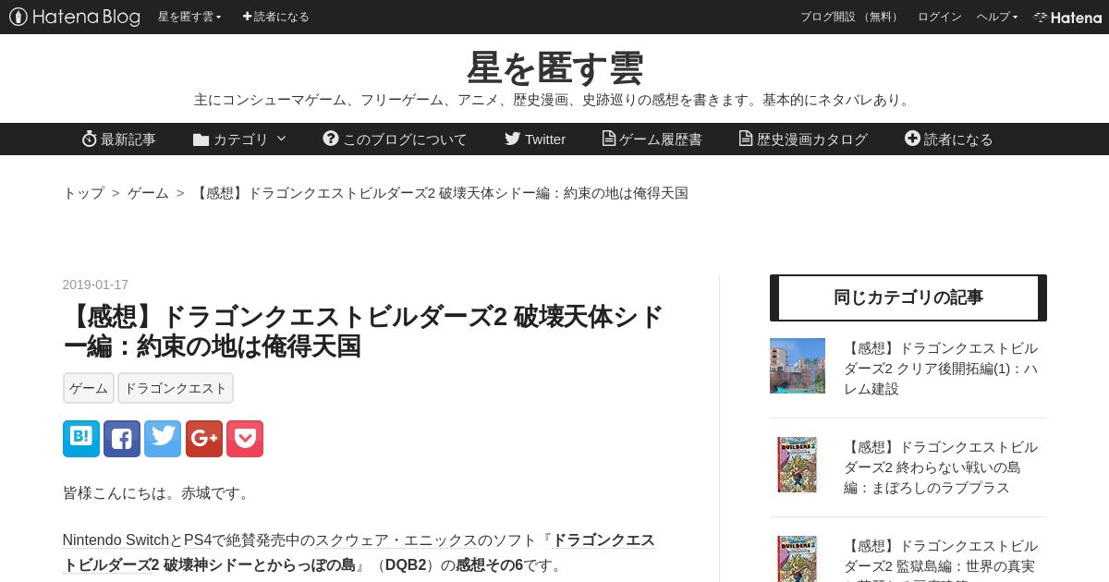Click the folder icon beside カテゴリ
Screen dimensions: 1109x582
coord(201,139)
